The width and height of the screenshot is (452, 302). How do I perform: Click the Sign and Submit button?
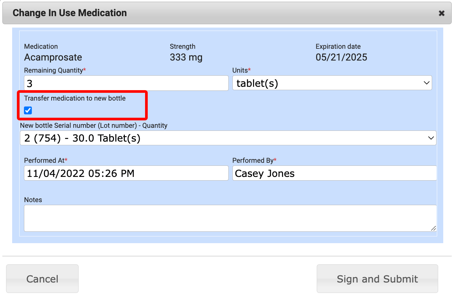pyautogui.click(x=377, y=279)
